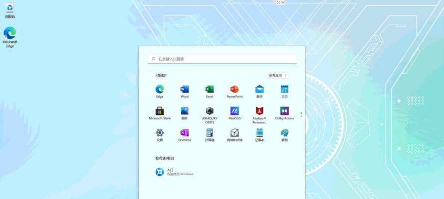Open 记事本 notepad app
Viewport: 444px width, 199px height.
pos(259,135)
